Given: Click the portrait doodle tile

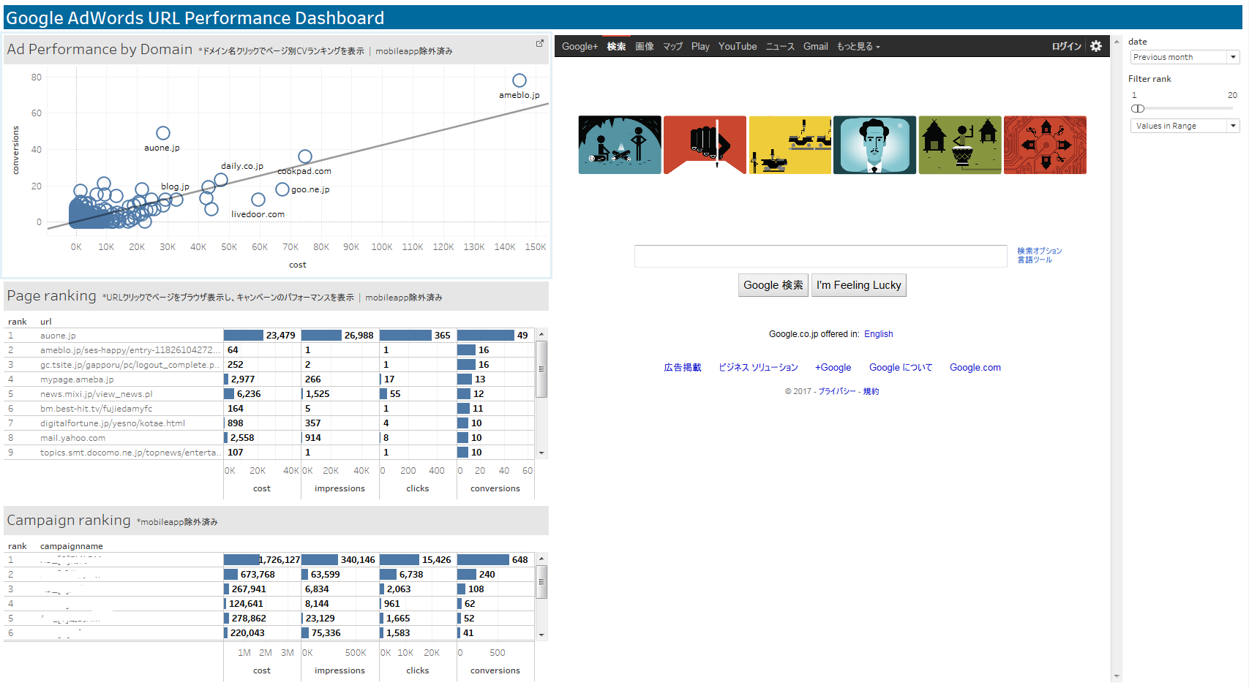Looking at the screenshot, I should pyautogui.click(x=874, y=145).
